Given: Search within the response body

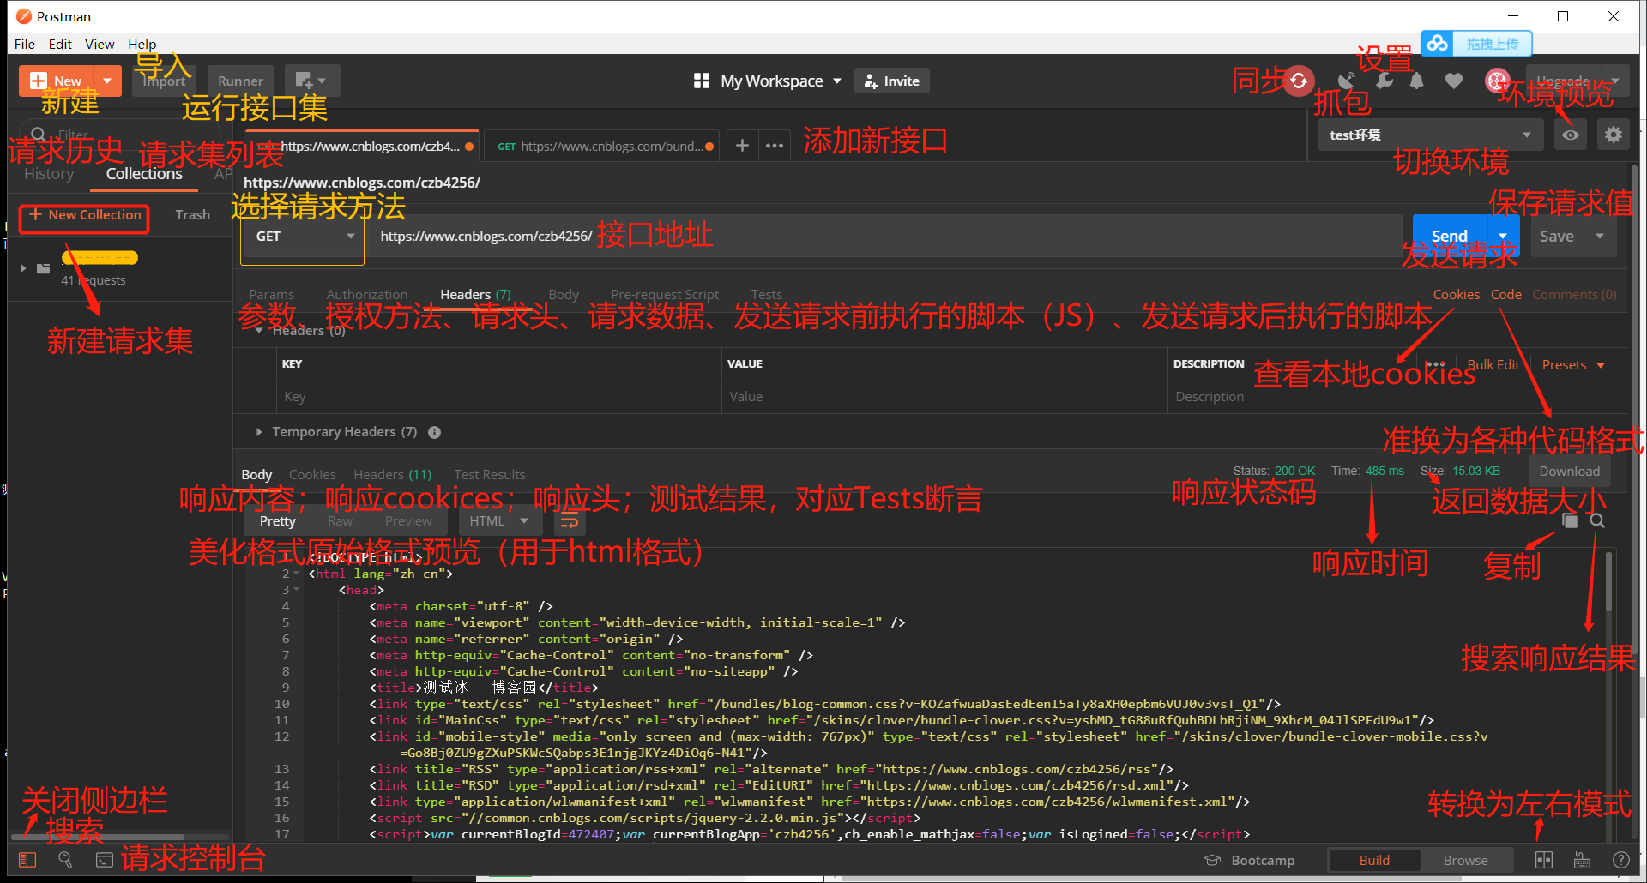Looking at the screenshot, I should pyautogui.click(x=1596, y=520).
